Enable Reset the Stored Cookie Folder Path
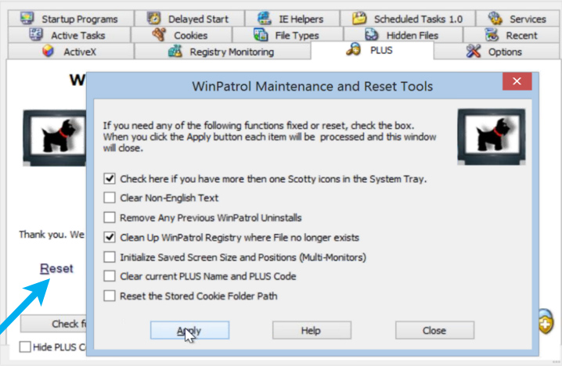Viewport: 562px width, 366px height. pos(110,296)
